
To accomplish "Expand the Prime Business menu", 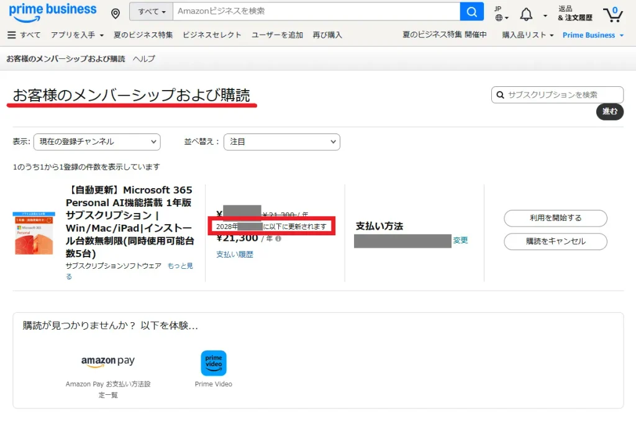I will [x=593, y=35].
